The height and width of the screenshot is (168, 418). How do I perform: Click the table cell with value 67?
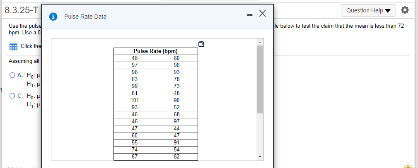click(135, 157)
